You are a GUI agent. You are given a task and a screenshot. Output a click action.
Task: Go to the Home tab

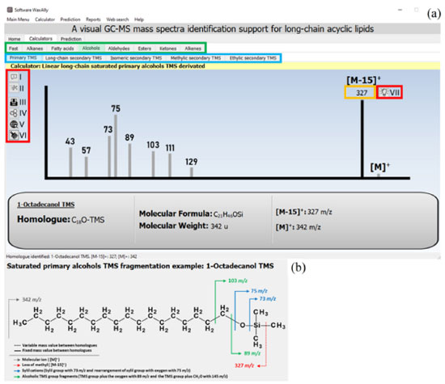(15, 39)
